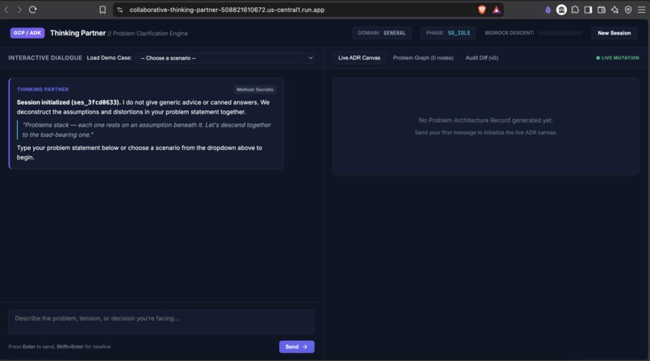
Task: Click the Bedrock Descent progress bar
Action: tap(560, 33)
